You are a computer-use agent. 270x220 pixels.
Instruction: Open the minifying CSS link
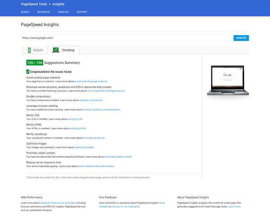pyautogui.click(x=75, y=119)
